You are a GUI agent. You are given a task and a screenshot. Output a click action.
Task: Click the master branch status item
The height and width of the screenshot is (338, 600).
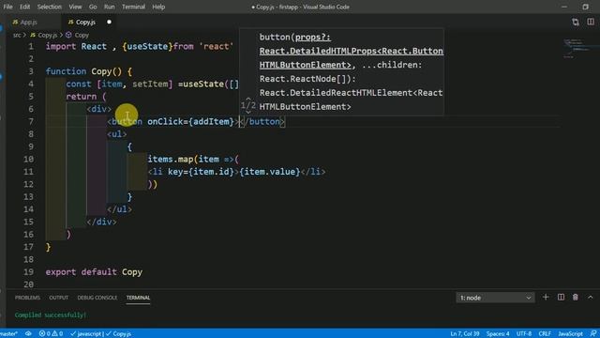pos(8,334)
